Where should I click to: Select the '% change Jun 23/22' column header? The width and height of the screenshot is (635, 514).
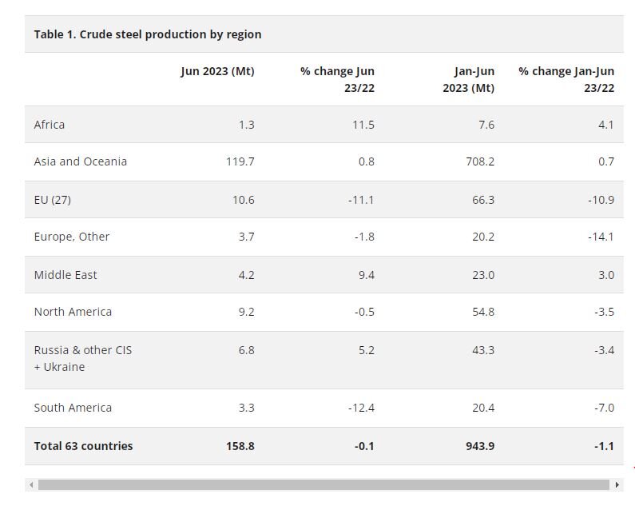(x=337, y=79)
